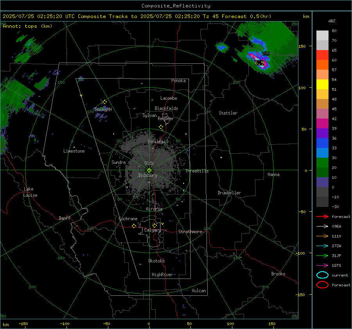
Task: Click the Calgary city label
Action: 153,230
